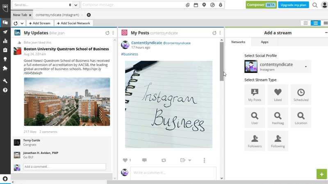Click the heart like icon on Instagram post
Screen dimensions: 328x184
coord(125,160)
